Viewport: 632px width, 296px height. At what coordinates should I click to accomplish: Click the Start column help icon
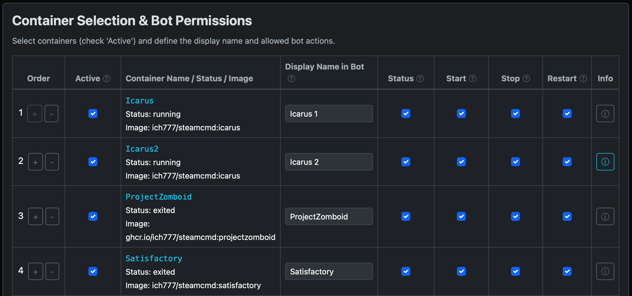click(472, 79)
